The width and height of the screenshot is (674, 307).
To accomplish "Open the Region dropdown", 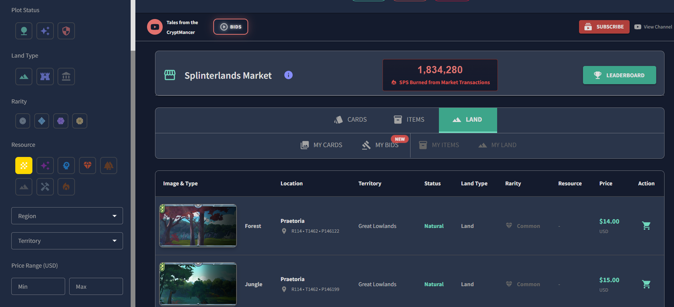I will (67, 216).
